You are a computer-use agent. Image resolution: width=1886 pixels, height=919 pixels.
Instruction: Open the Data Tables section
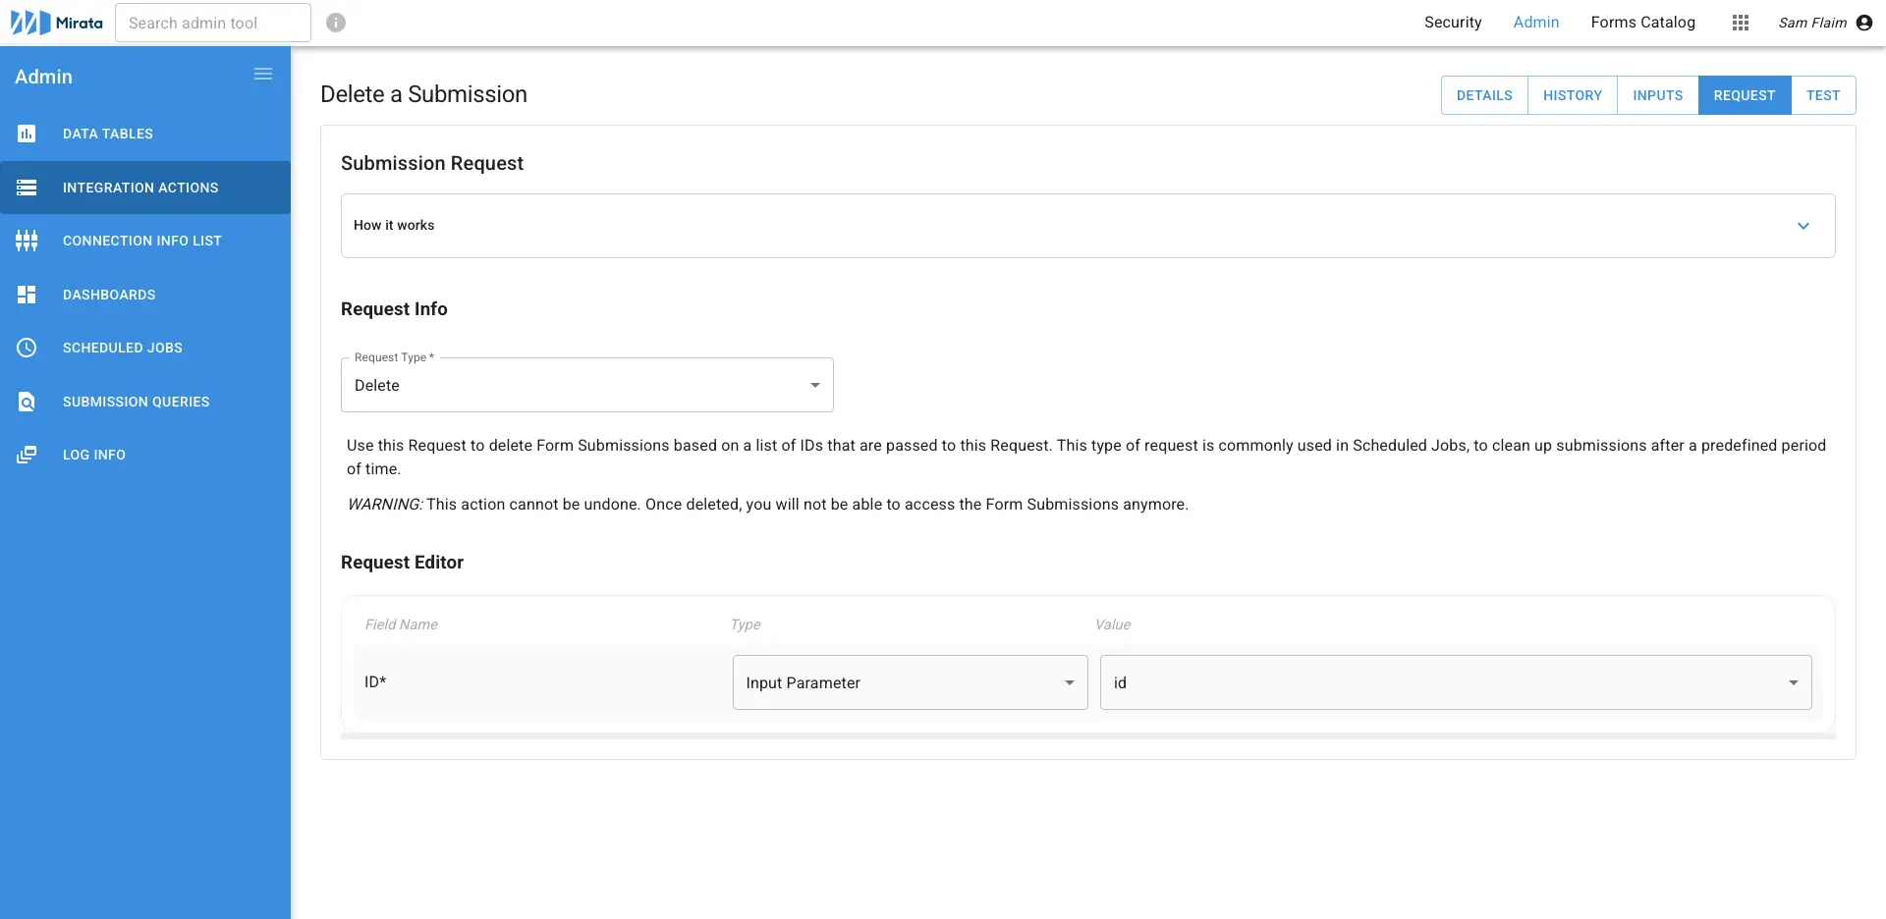tap(108, 134)
